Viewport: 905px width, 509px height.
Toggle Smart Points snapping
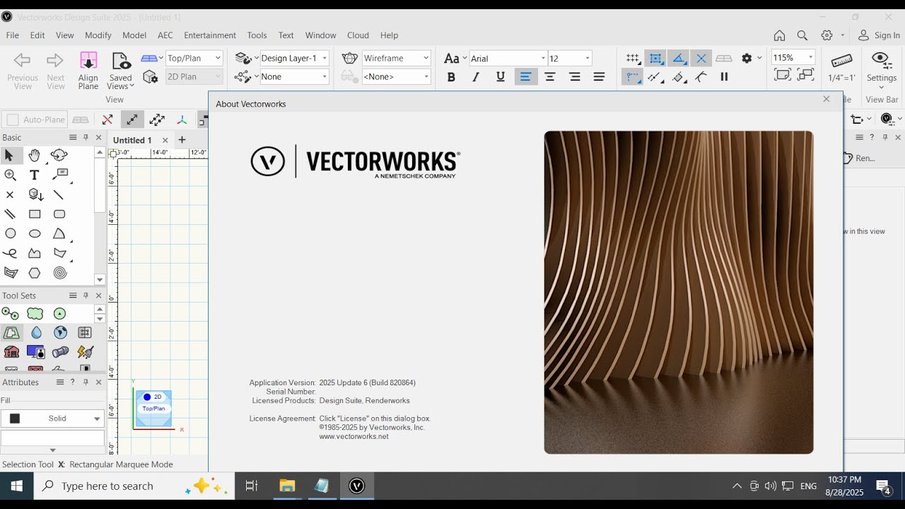point(633,76)
